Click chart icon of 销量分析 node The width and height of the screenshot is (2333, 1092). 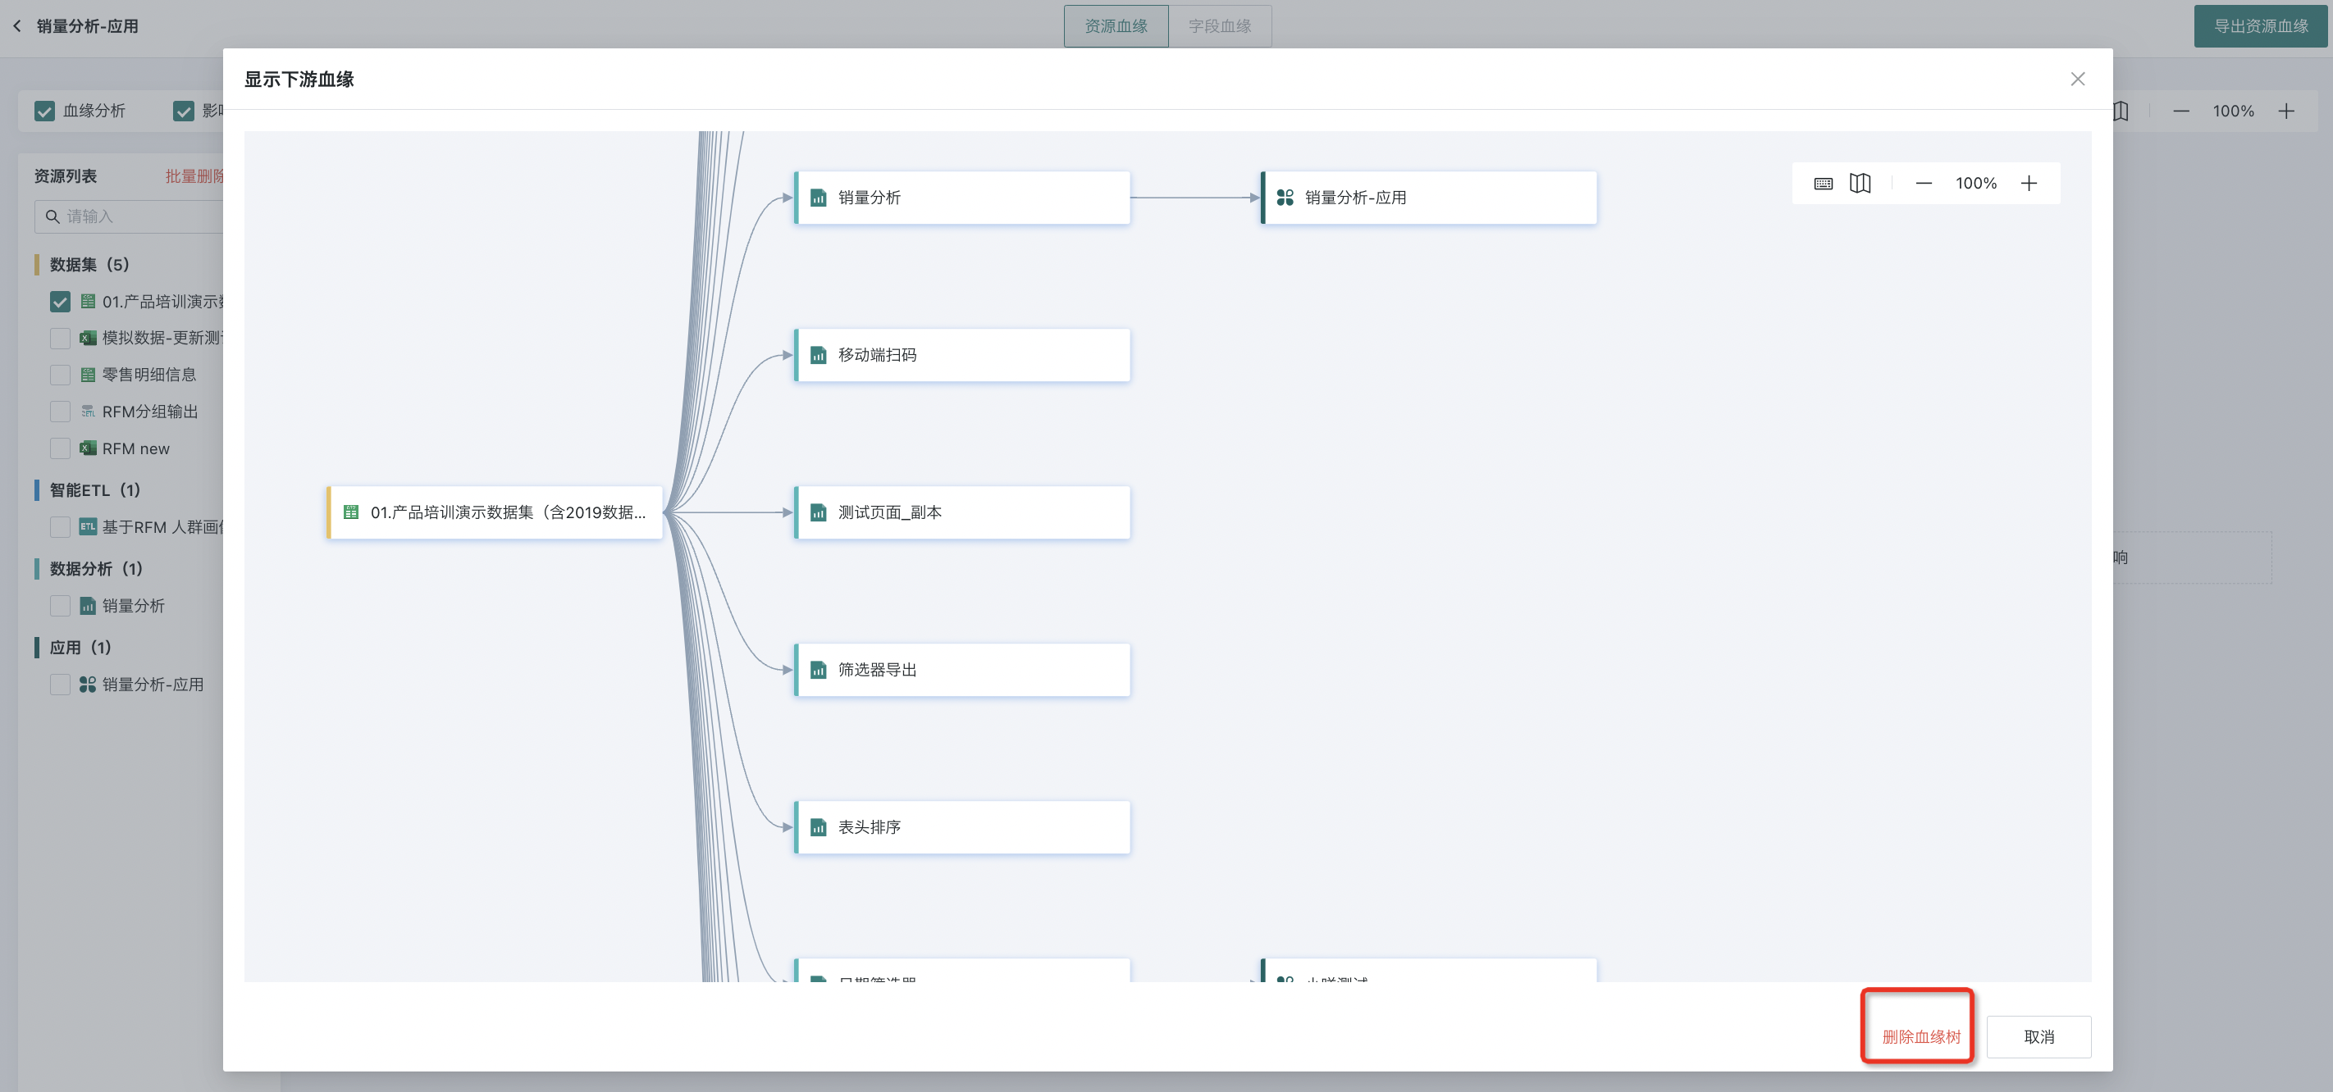click(x=818, y=198)
